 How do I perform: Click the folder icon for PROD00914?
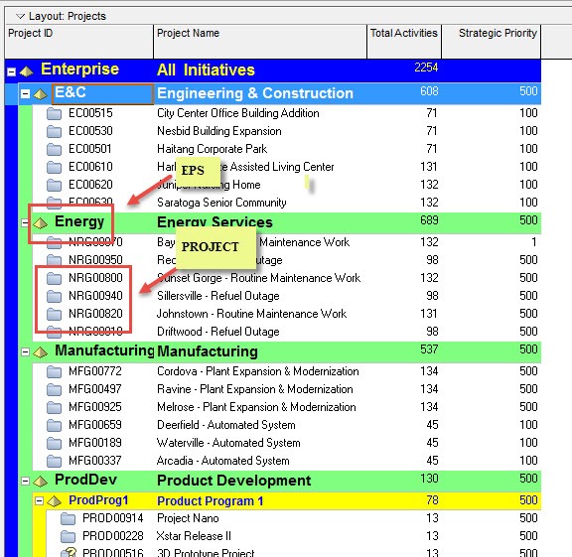coord(68,518)
